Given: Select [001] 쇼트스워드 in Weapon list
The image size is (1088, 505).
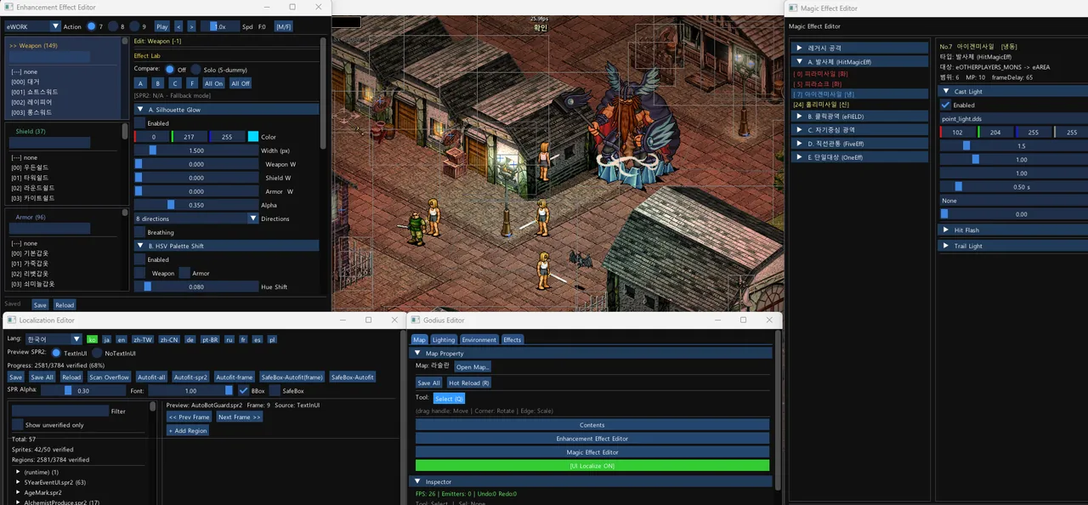Looking at the screenshot, I should tap(35, 92).
